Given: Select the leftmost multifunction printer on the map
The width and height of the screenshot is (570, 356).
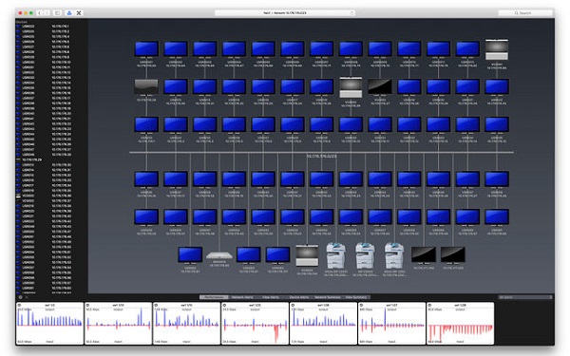Looking at the screenshot, I should (336, 255).
